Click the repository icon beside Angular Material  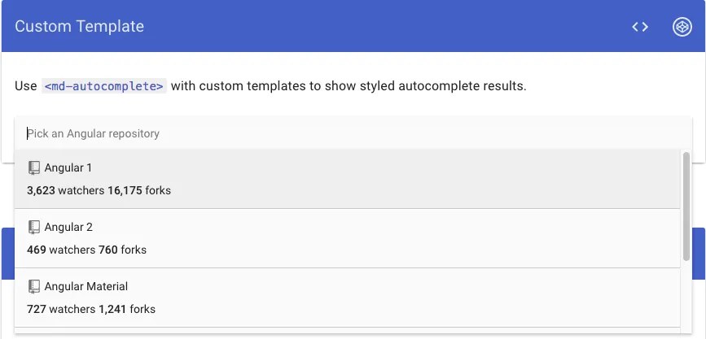pyautogui.click(x=34, y=286)
